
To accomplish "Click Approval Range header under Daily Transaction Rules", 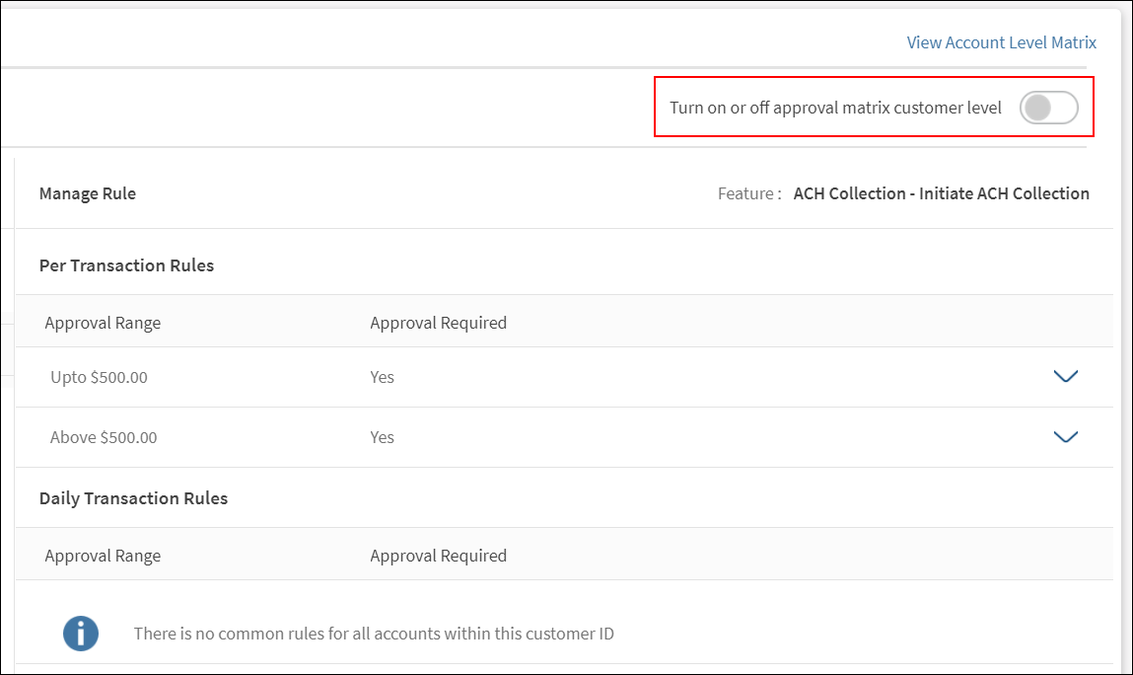I will 103,556.
